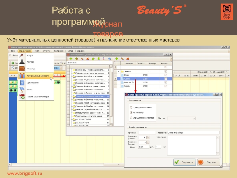Click the sort nodes icon
Viewport: 237px width, 178px height.
click(x=104, y=59)
